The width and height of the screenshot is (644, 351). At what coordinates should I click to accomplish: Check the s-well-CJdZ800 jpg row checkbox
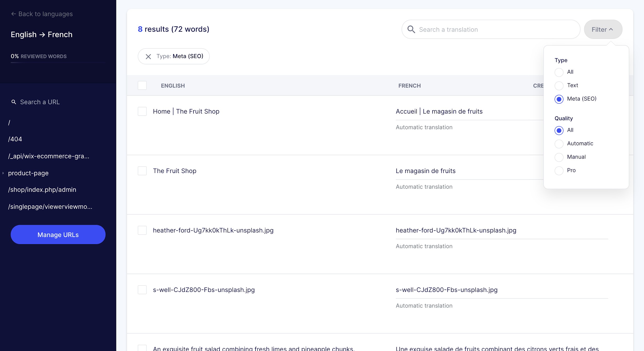point(142,290)
